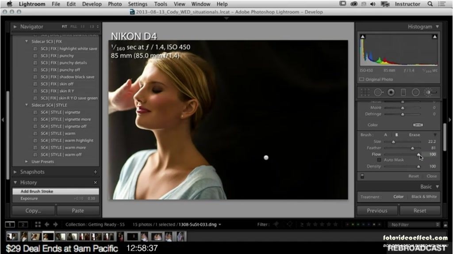
Task: Collapse the Sidecar SC4 | STYLE preset folder
Action: 27,105
